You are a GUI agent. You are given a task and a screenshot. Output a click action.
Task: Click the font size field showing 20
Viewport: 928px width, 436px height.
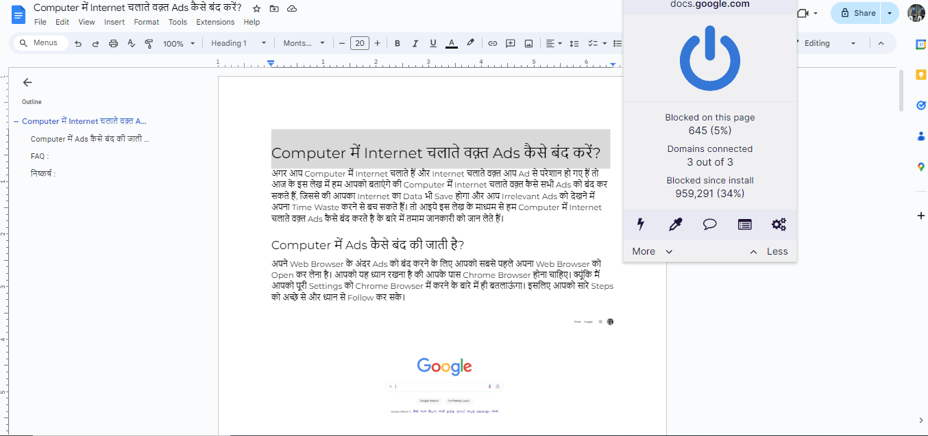(x=360, y=43)
